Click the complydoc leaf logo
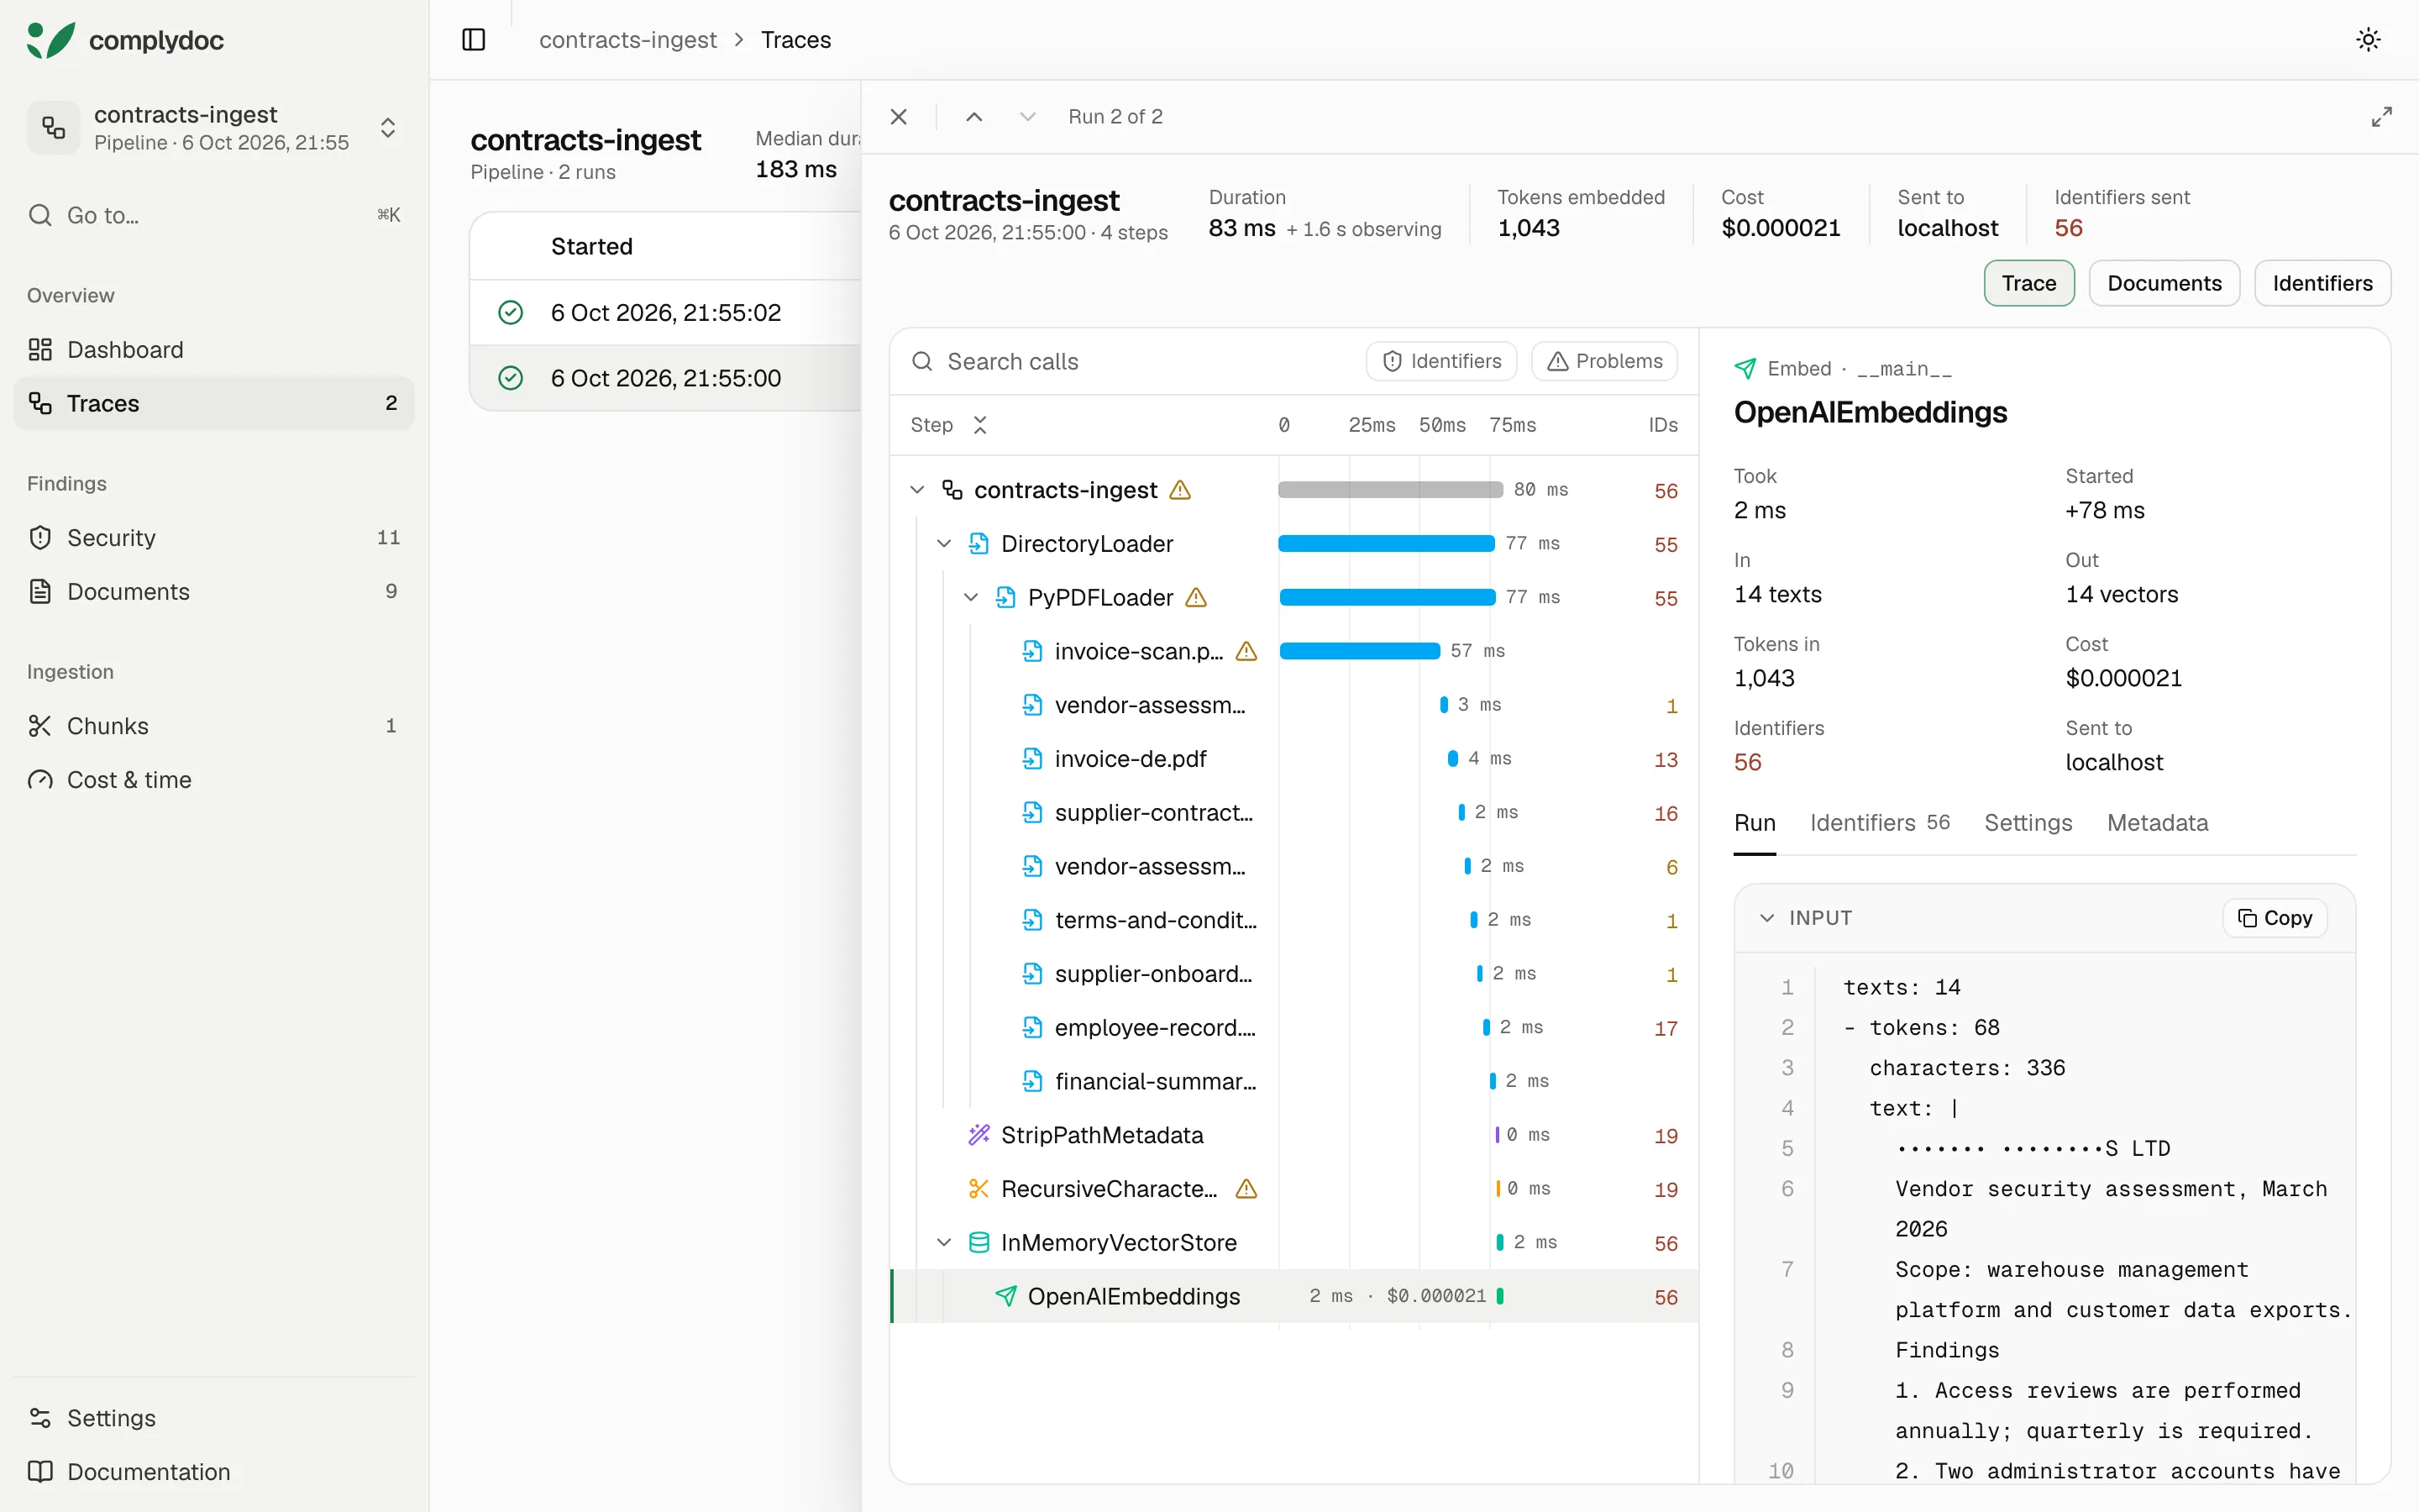 (x=51, y=40)
